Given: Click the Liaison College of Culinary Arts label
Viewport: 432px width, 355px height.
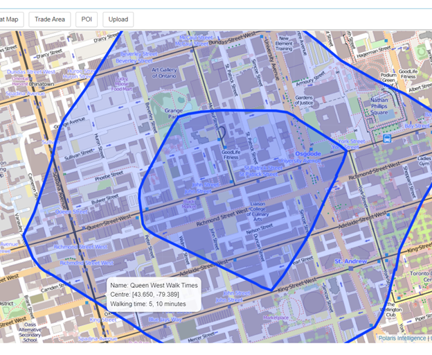Looking at the screenshot, I should 258,211.
